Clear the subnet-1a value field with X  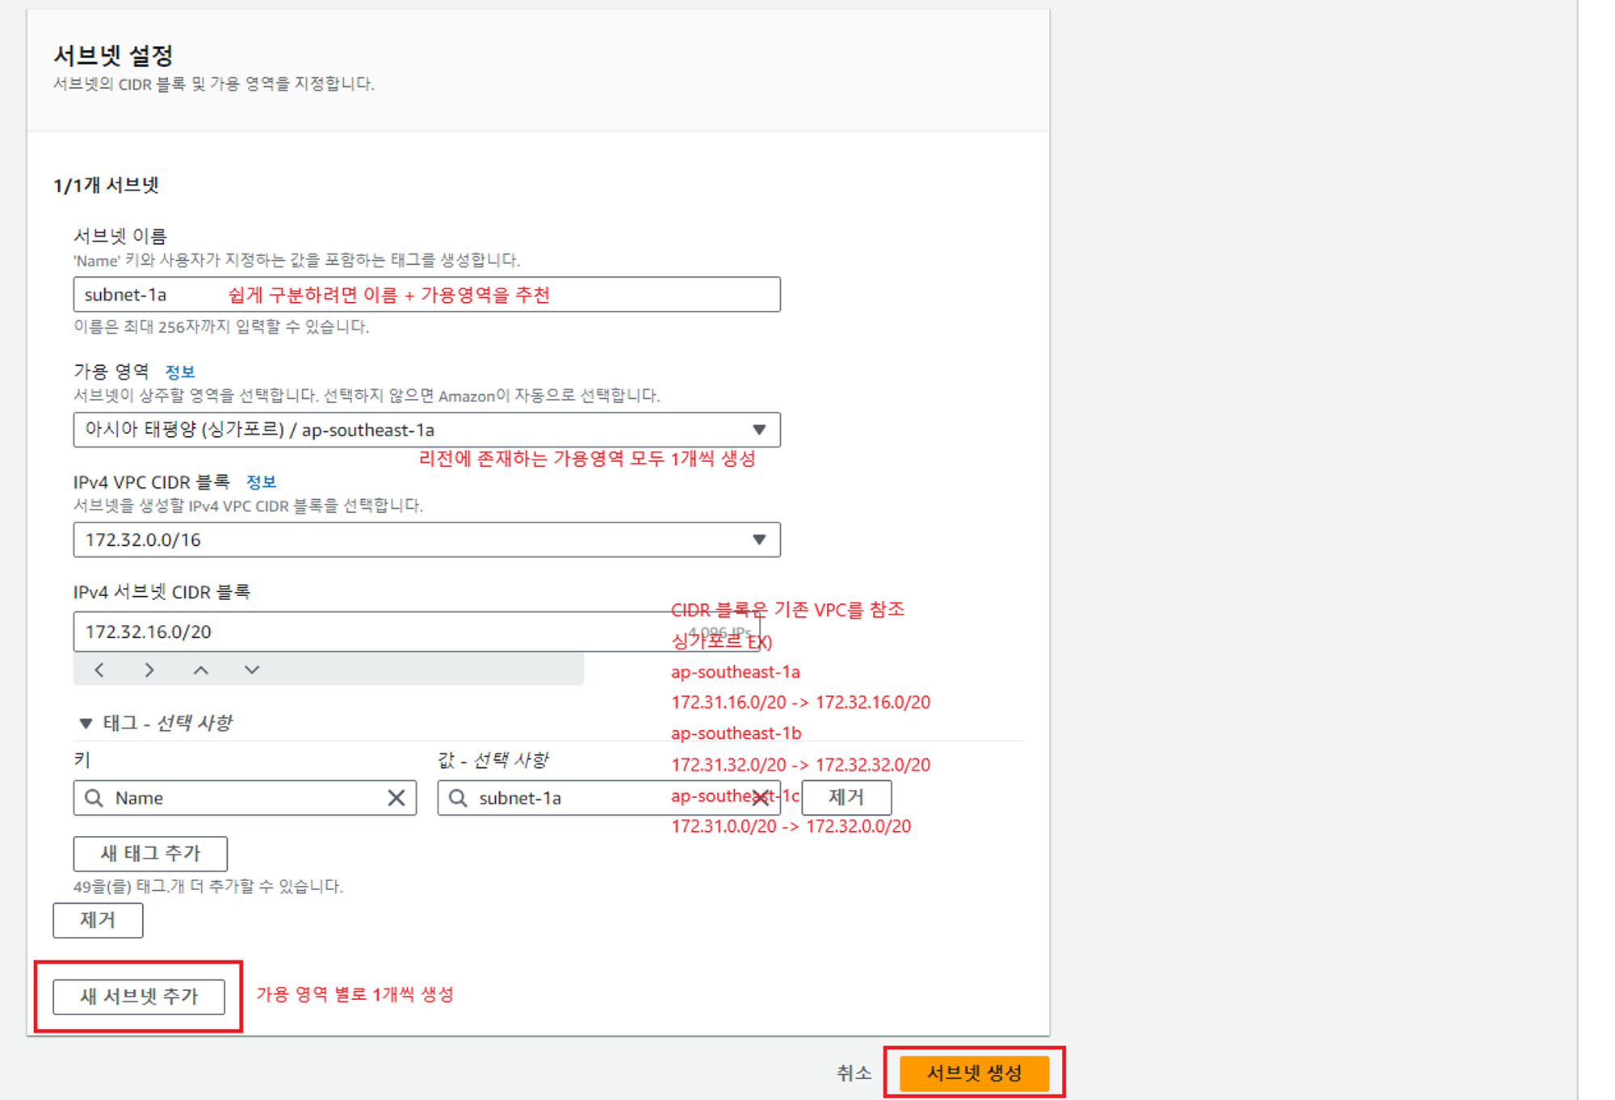tap(760, 798)
